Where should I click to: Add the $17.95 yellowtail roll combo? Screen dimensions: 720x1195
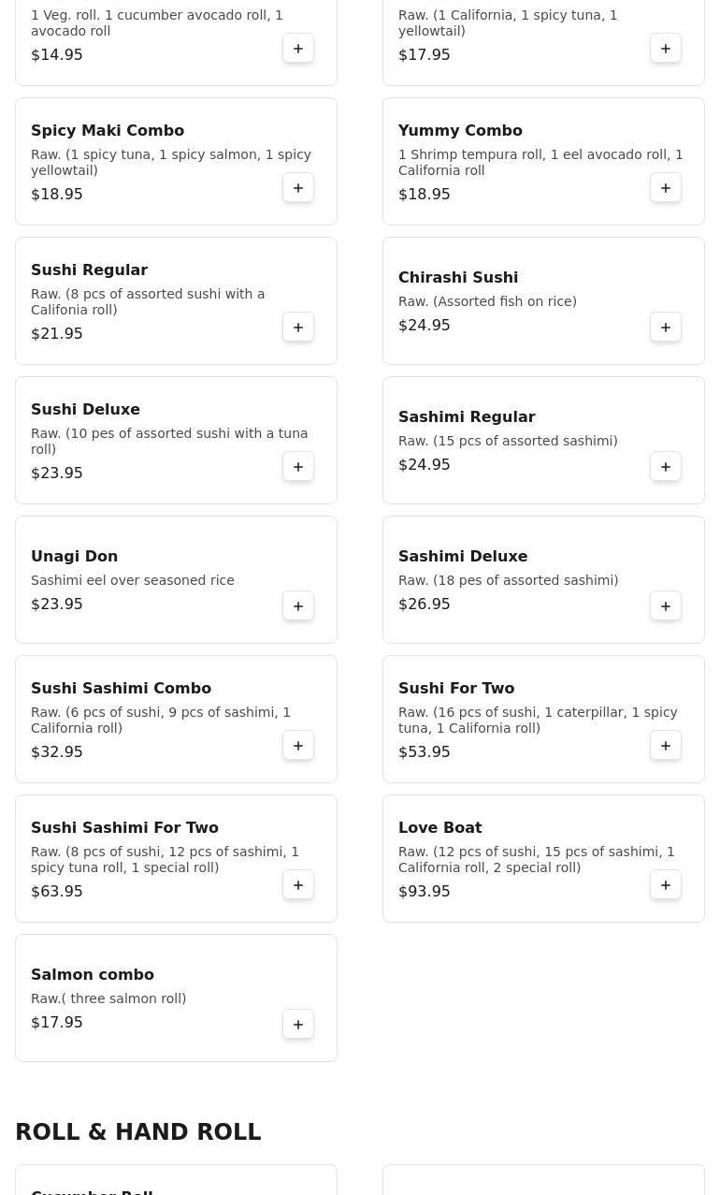[666, 49]
